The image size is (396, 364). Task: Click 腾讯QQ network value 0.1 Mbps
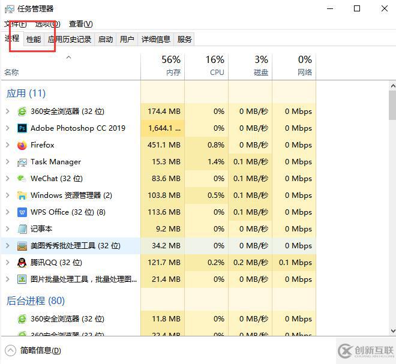295,263
